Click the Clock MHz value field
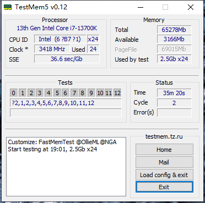This screenshot has width=205, height=203. point(52,49)
